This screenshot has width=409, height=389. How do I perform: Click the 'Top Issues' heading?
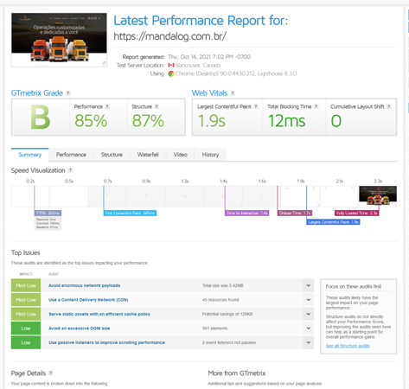[x=25, y=252]
